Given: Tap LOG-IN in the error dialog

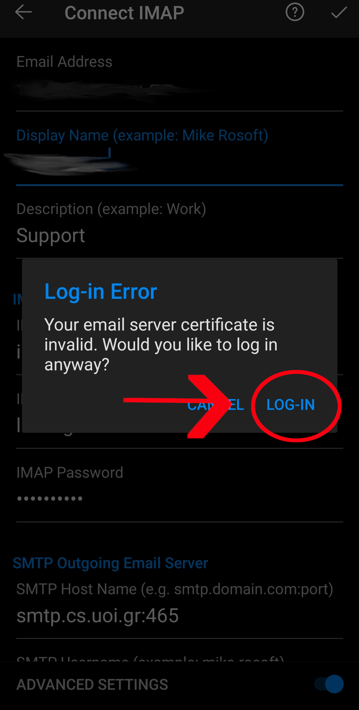Looking at the screenshot, I should [x=291, y=404].
